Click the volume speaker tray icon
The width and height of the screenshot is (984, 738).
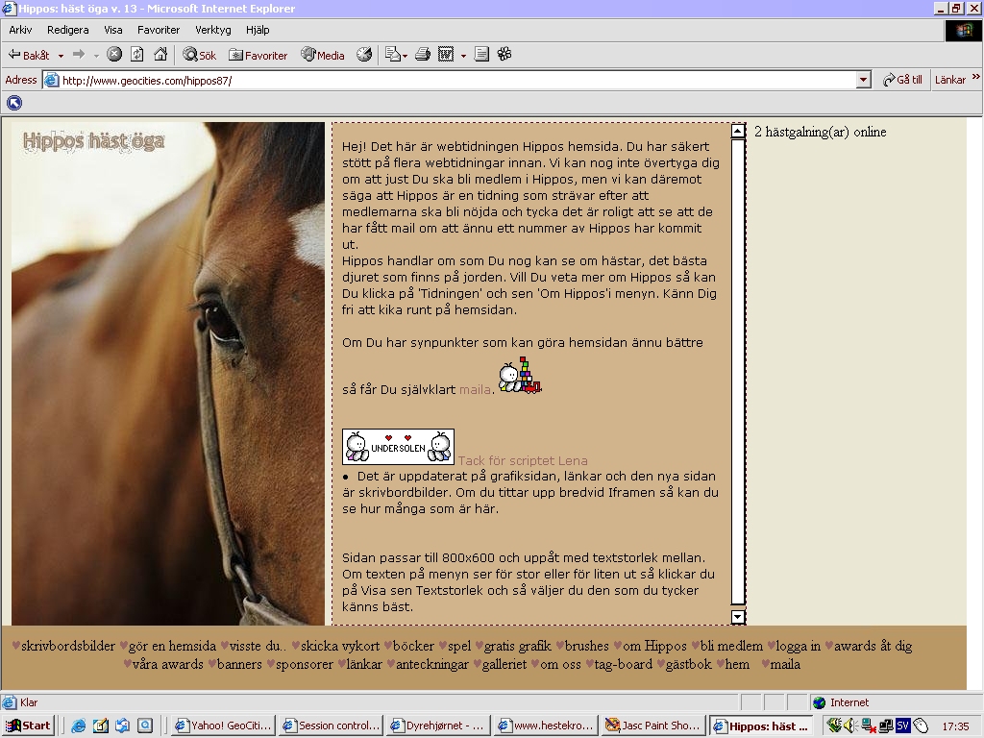pyautogui.click(x=849, y=726)
